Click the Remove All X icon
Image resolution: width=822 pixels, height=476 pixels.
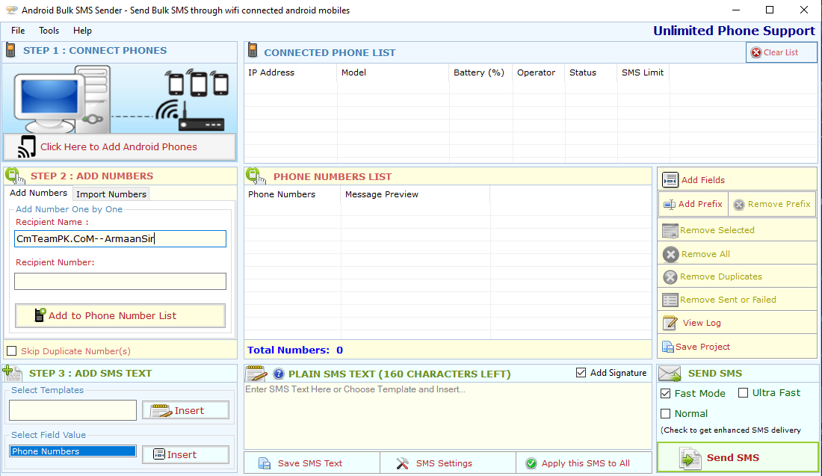(670, 254)
